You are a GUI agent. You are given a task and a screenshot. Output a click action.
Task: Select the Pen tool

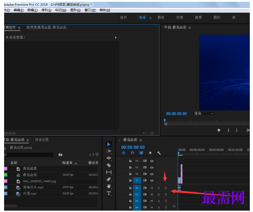coord(109,179)
